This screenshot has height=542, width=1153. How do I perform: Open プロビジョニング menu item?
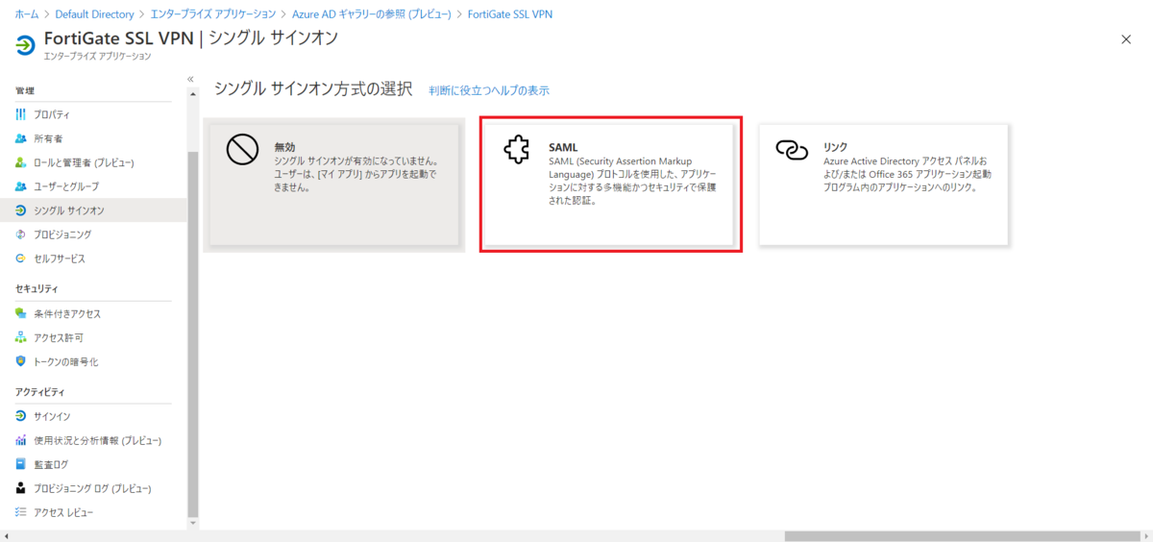coord(93,234)
